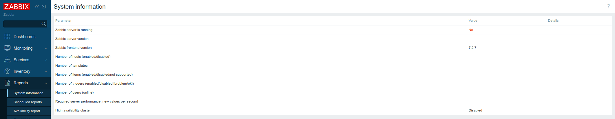Click the Zabbix logo
The width and height of the screenshot is (615, 119).
pyautogui.click(x=17, y=7)
